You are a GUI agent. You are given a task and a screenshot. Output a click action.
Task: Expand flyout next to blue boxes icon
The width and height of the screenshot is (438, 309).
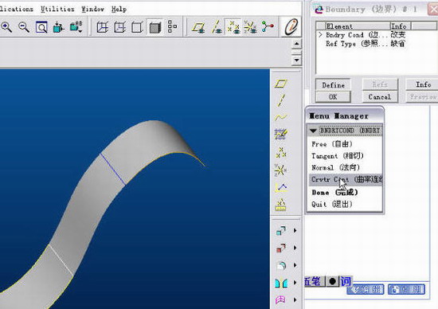(295, 230)
